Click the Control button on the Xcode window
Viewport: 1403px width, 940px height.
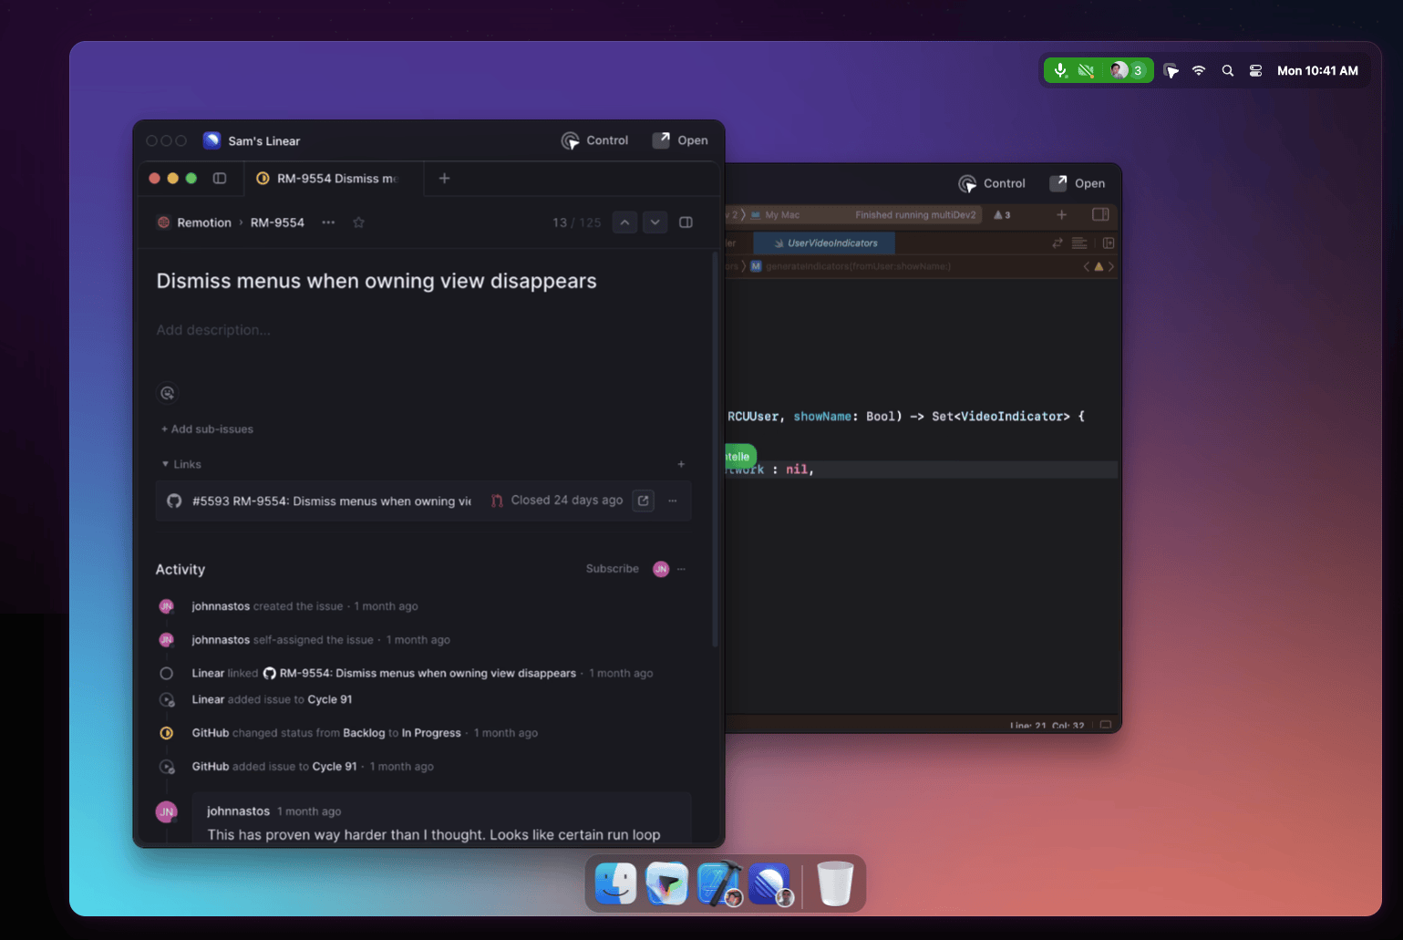(992, 183)
